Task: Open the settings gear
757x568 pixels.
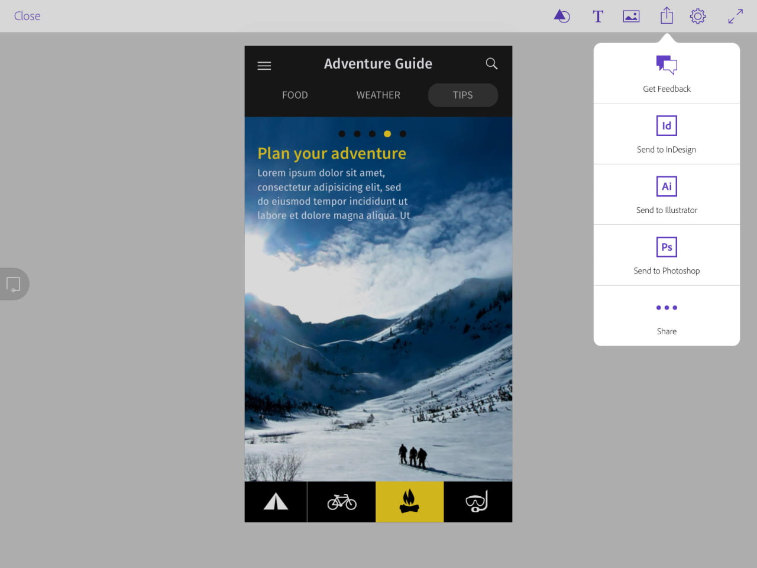Action: point(698,16)
